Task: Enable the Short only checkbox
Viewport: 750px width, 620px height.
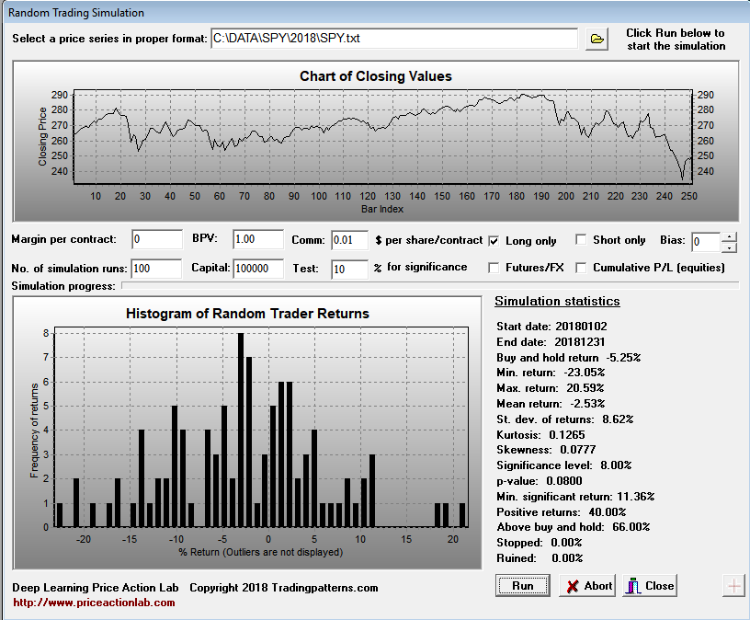Action: click(x=581, y=240)
